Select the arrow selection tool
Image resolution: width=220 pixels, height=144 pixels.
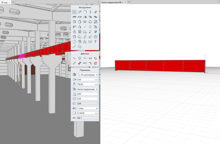[74, 12]
